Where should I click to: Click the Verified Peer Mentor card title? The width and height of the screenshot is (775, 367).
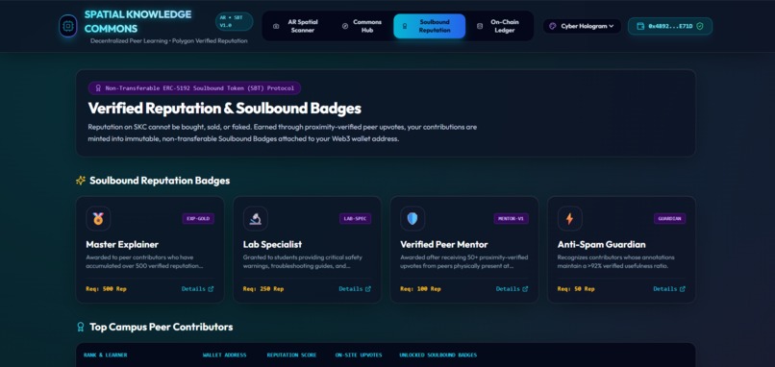coord(444,244)
